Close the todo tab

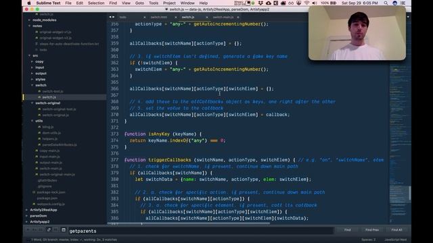tap(144, 17)
